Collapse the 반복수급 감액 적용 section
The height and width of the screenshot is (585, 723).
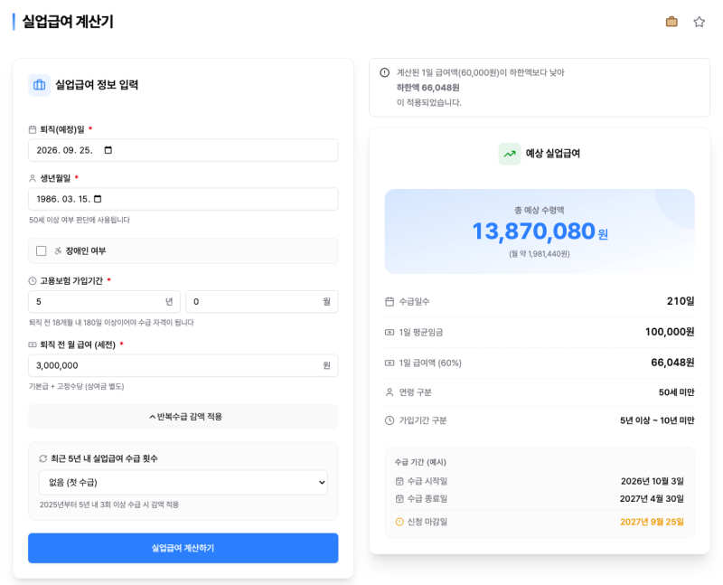[x=183, y=417]
